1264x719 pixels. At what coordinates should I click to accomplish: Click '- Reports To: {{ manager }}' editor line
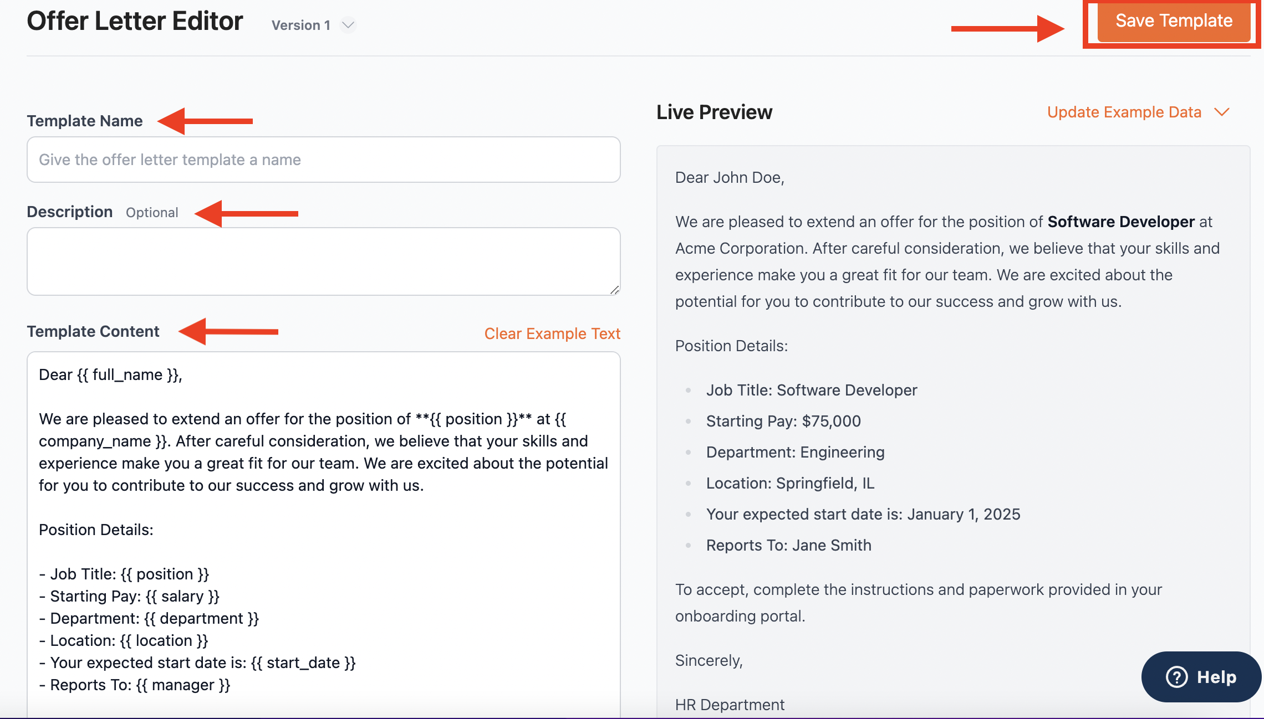135,685
